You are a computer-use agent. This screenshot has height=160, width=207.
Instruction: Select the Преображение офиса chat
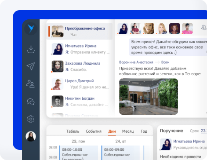tap(80, 31)
